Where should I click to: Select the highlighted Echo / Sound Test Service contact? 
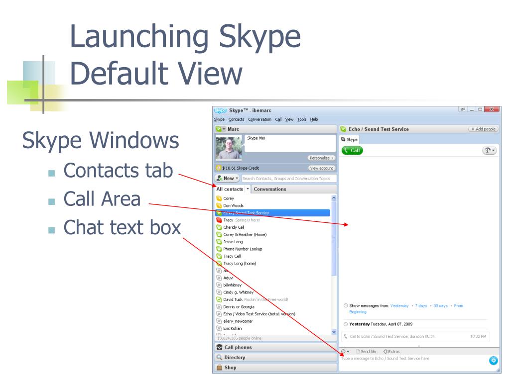coord(272,213)
